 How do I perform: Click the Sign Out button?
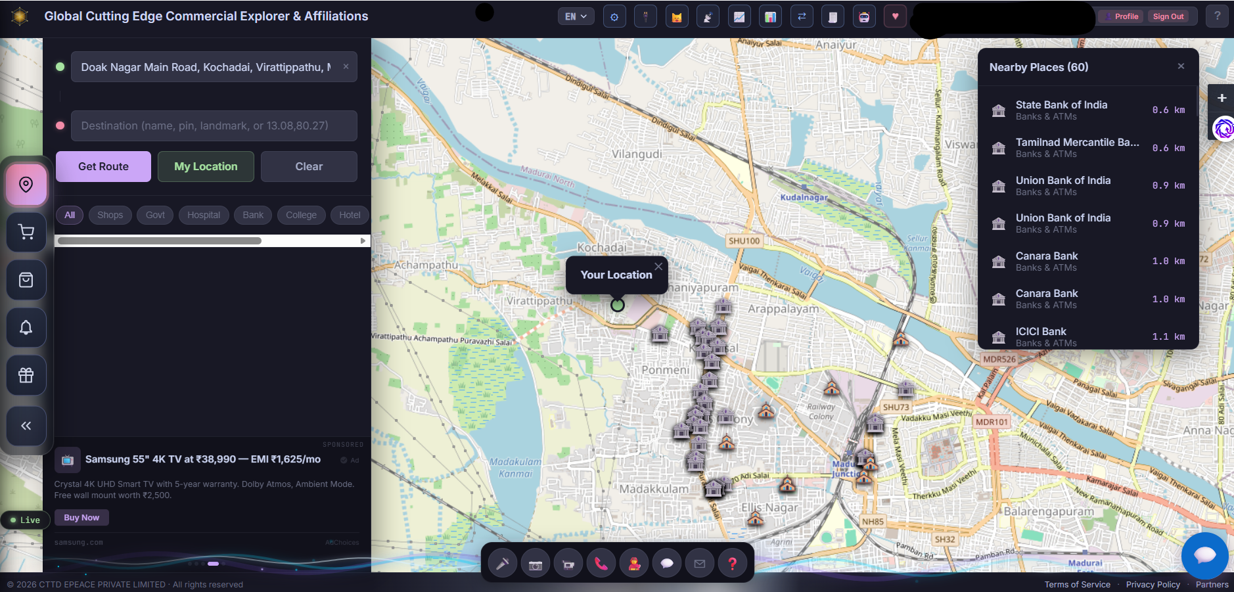point(1168,16)
